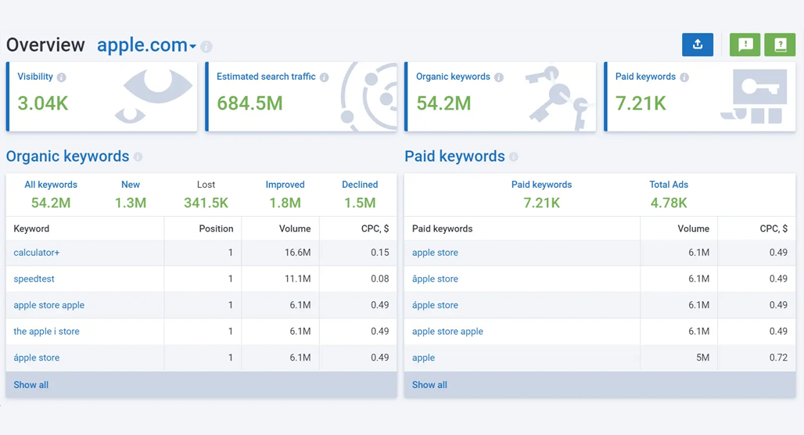The width and height of the screenshot is (804, 435).
Task: Select Paid keywords 7.21K tab
Action: pos(541,194)
